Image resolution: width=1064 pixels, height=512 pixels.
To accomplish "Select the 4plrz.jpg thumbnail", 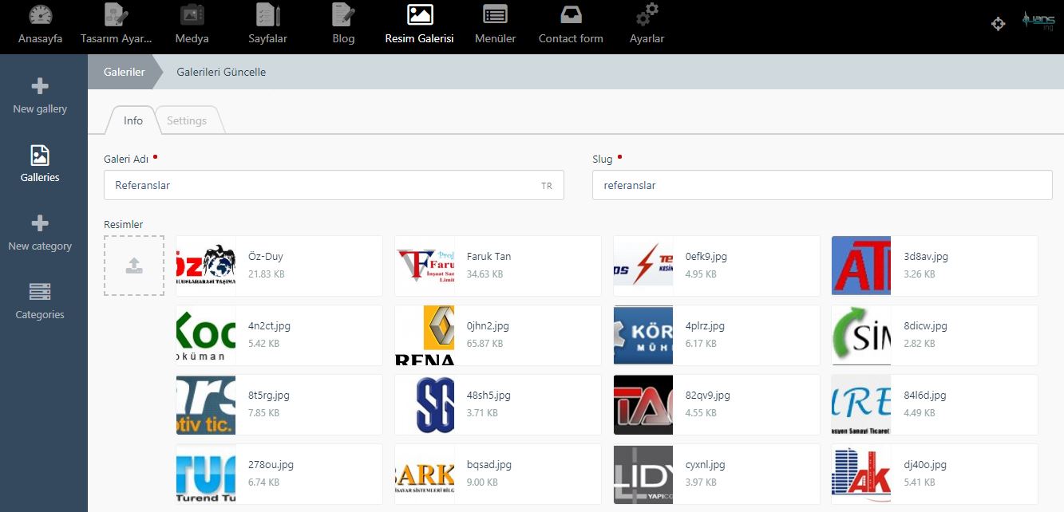I will click(x=643, y=335).
